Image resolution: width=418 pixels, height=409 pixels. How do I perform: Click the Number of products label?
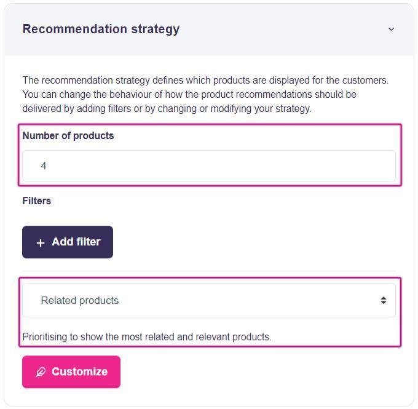click(x=68, y=136)
